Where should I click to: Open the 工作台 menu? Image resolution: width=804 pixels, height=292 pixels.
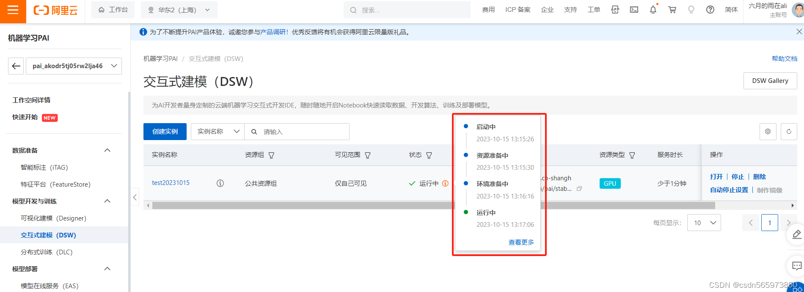[113, 10]
